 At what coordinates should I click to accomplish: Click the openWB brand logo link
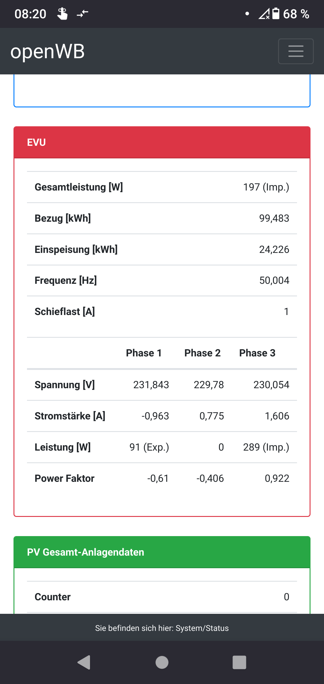[47, 51]
